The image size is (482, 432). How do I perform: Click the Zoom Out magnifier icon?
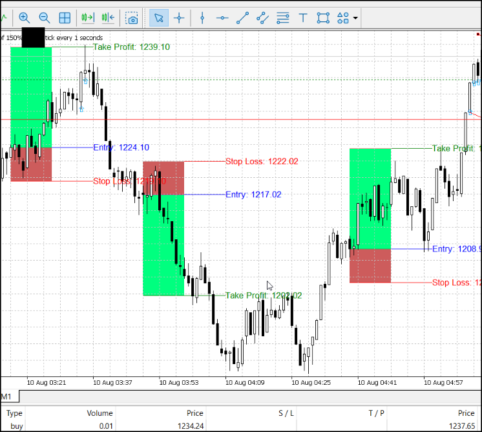pos(45,18)
